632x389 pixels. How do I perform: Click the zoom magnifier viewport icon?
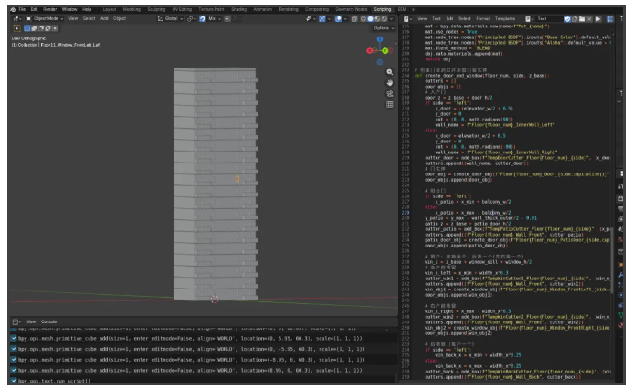tap(390, 72)
